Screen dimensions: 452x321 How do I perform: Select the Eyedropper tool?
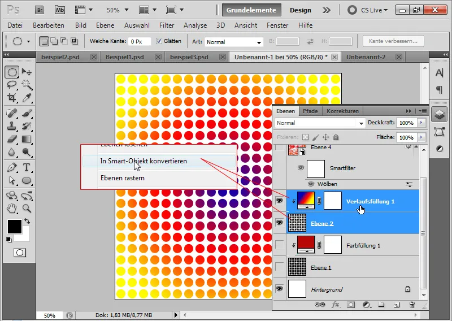(27, 98)
